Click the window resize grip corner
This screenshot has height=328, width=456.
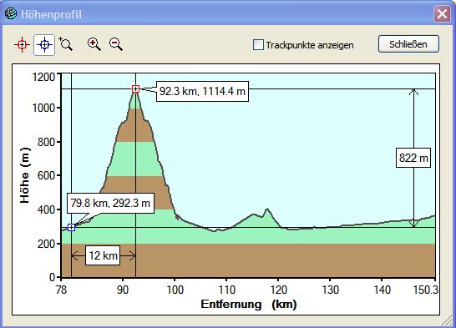click(446, 321)
